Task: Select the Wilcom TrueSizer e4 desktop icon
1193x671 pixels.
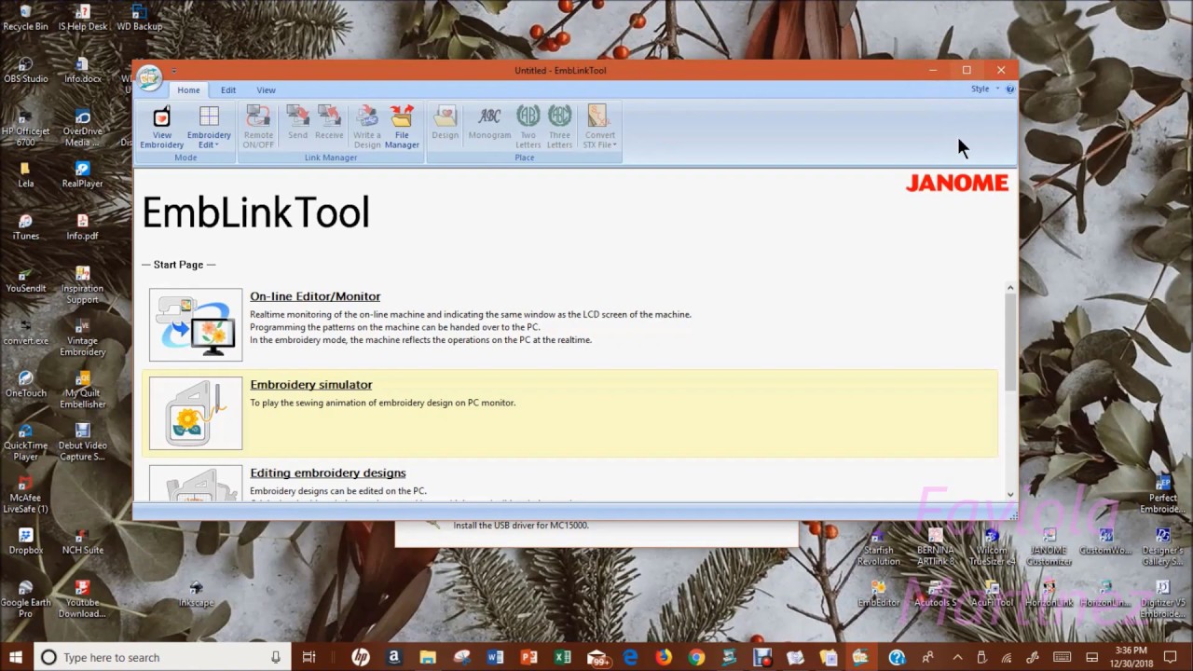Action: 992,547
